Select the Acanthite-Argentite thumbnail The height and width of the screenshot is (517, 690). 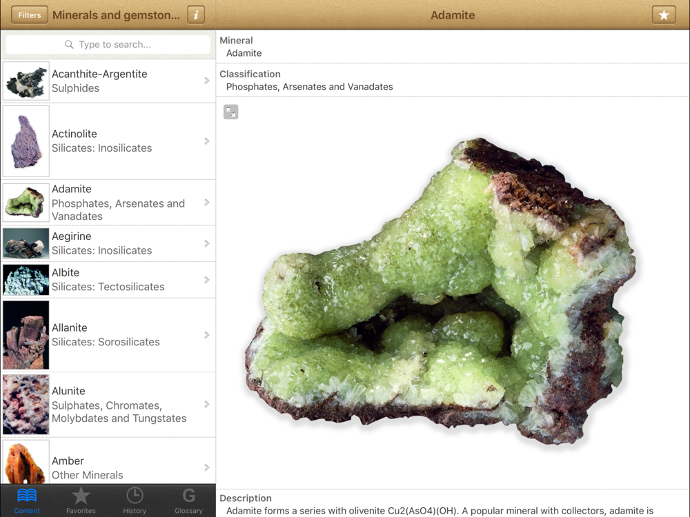click(26, 81)
